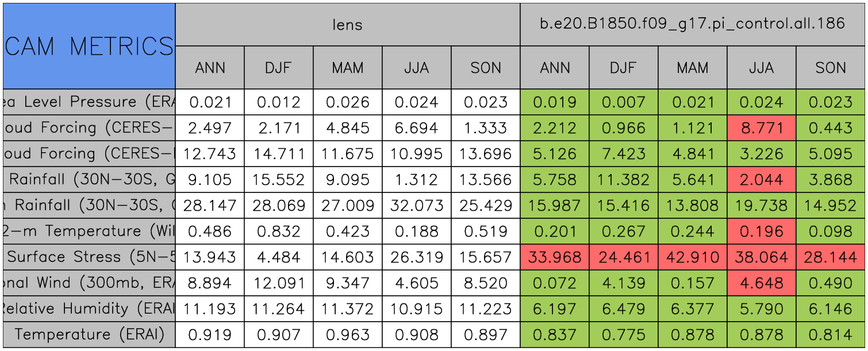Select the red cell with value 2.044
The height and width of the screenshot is (351, 868).
[x=762, y=180]
